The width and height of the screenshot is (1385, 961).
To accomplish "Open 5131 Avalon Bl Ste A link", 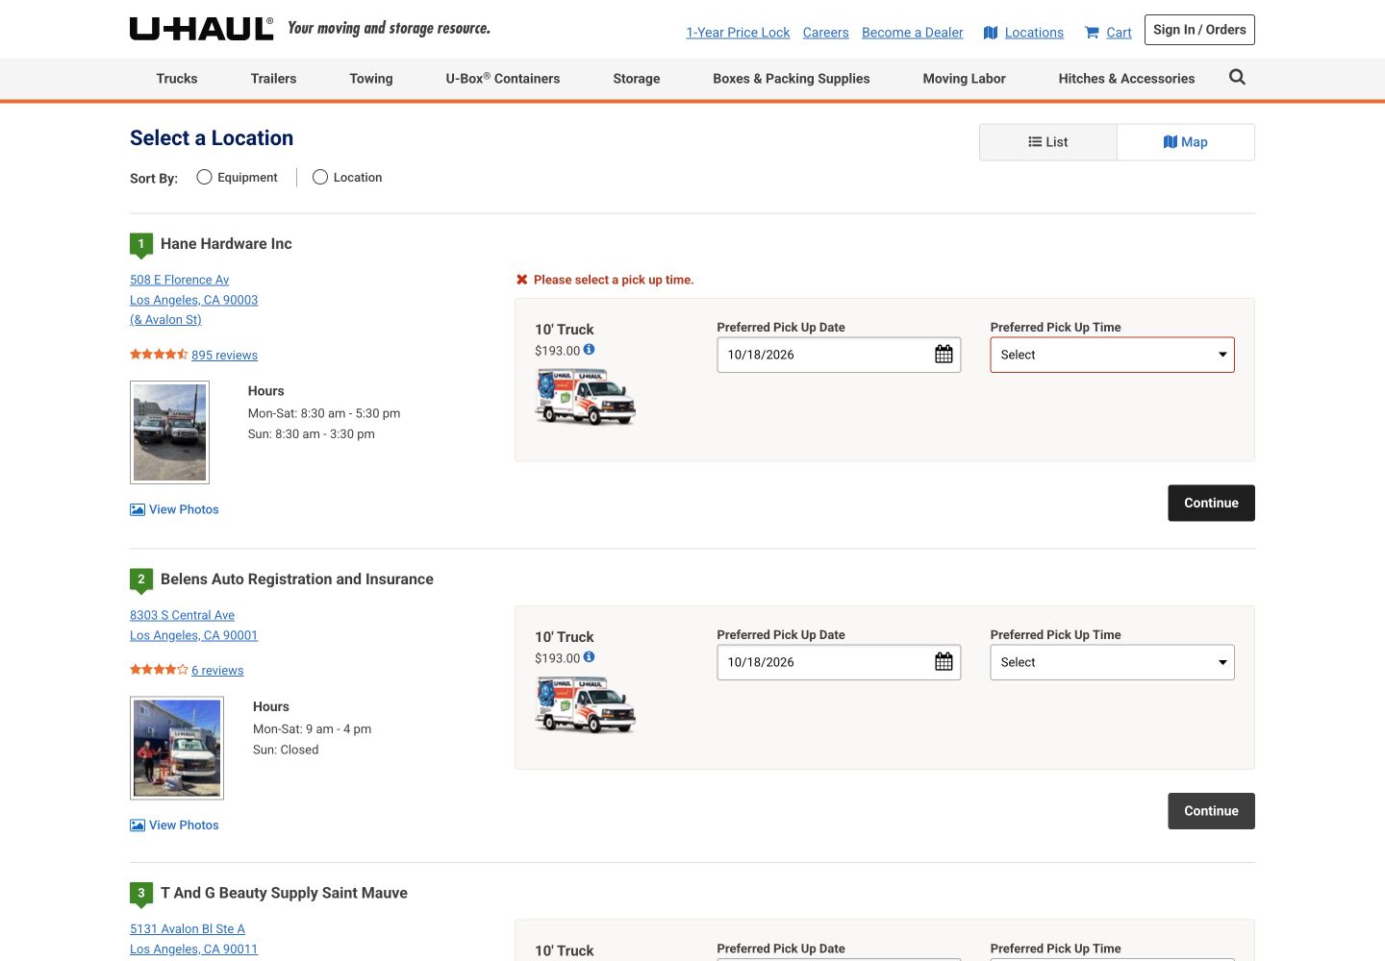I will click(x=188, y=929).
